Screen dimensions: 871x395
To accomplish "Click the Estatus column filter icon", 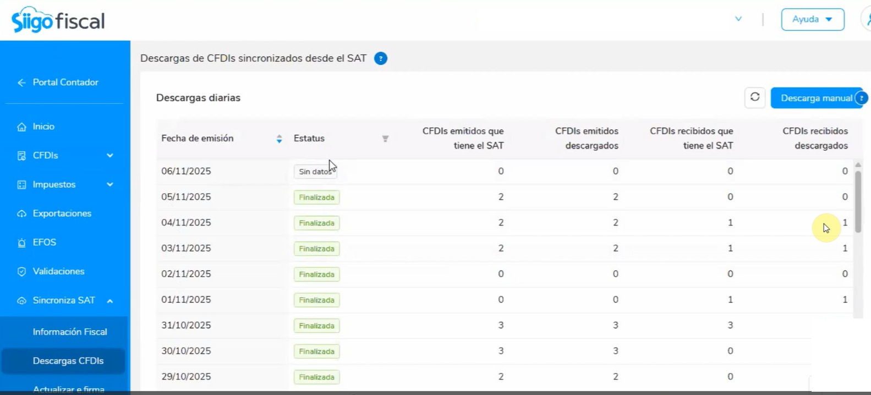I will 385,139.
